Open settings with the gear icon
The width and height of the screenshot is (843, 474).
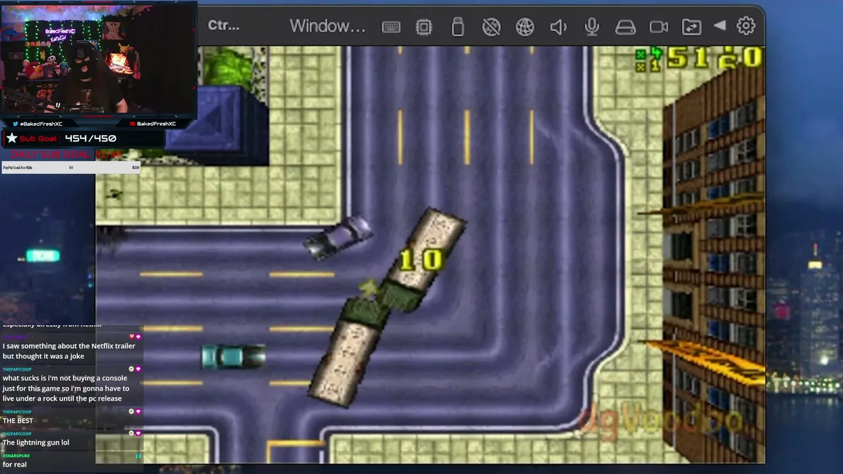746,26
